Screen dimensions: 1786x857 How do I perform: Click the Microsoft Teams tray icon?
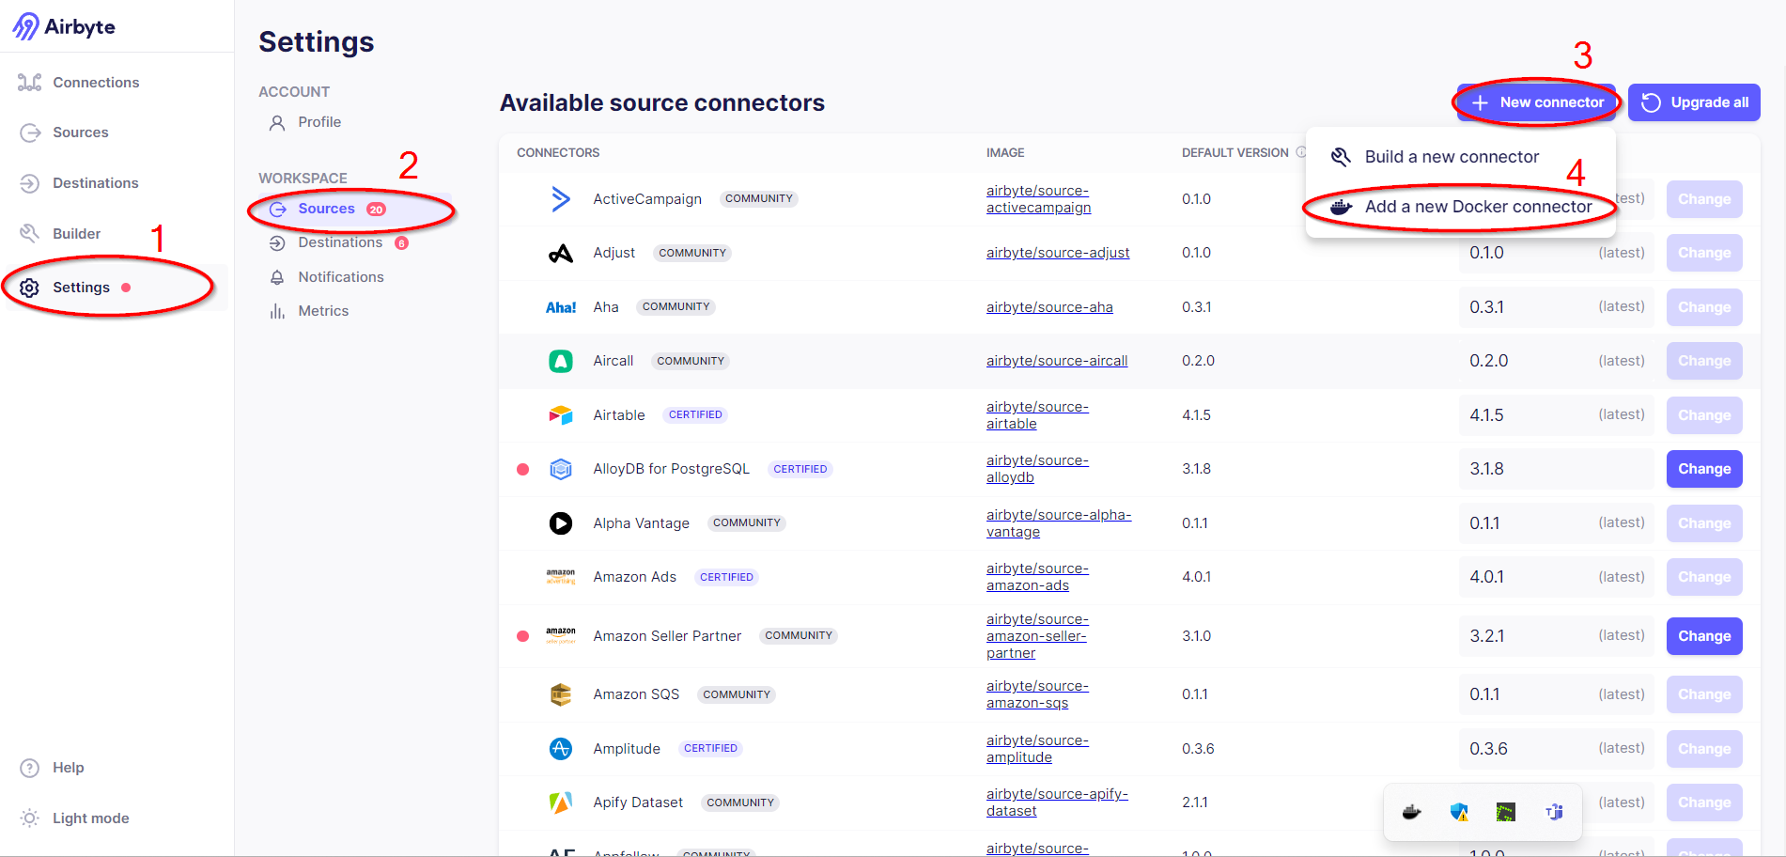[1554, 812]
